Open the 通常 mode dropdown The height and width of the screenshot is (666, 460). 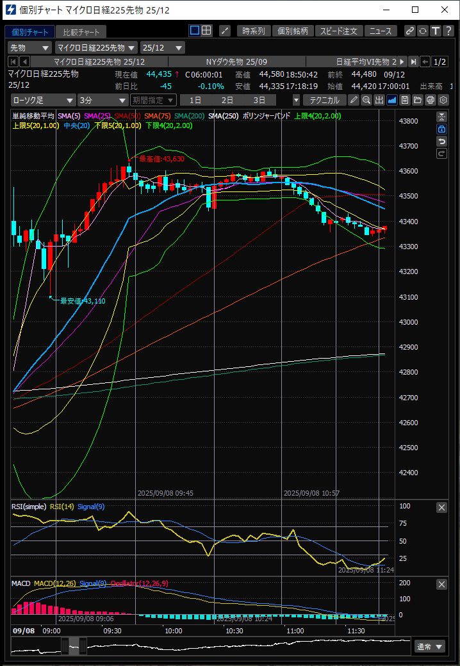[430, 647]
